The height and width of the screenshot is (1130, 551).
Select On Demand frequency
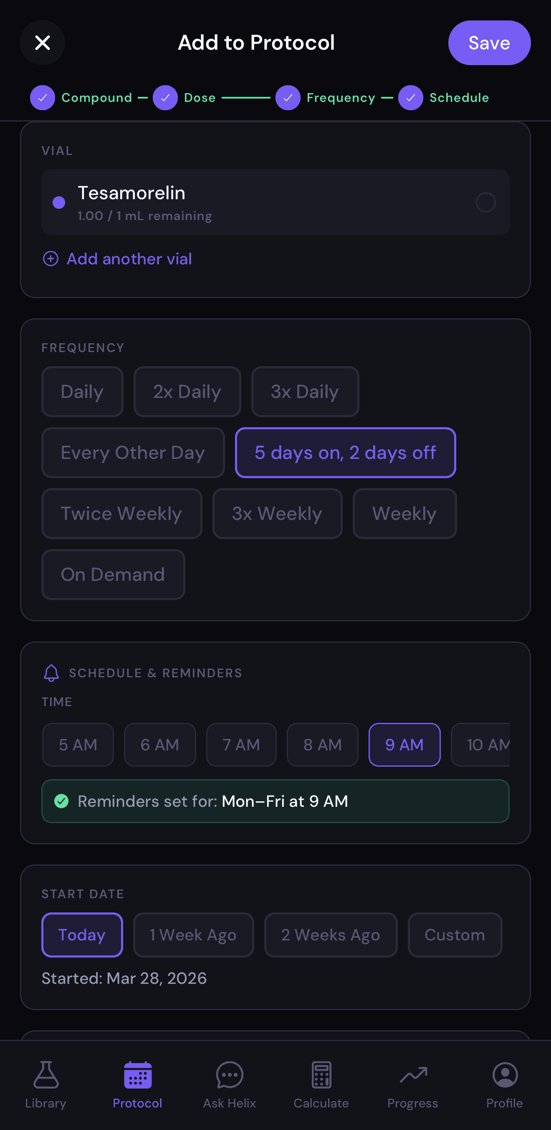coord(113,575)
